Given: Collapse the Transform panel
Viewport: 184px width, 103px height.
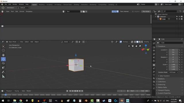Looking at the screenshot, I should [x=162, y=46].
